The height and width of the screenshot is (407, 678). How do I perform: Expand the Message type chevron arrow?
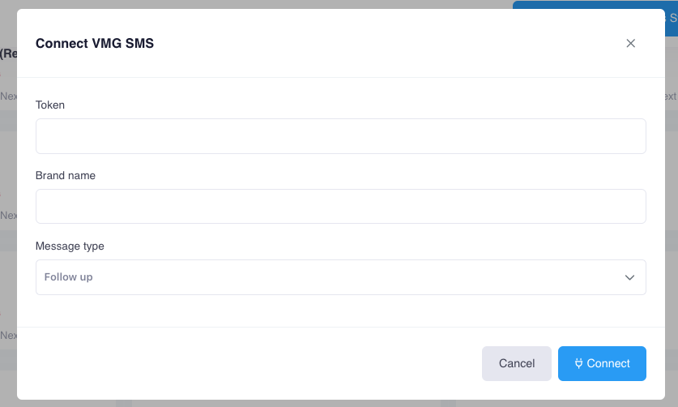(629, 277)
